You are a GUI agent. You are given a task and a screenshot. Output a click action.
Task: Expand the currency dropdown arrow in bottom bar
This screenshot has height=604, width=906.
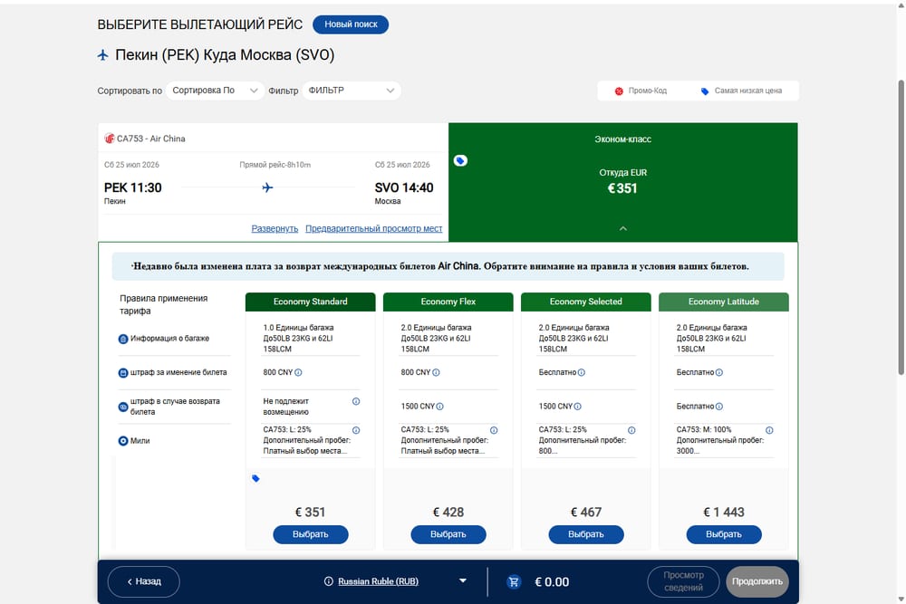463,580
